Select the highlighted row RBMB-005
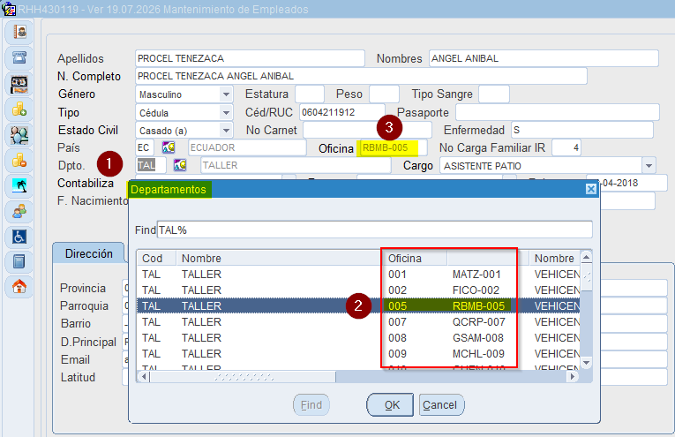The height and width of the screenshot is (437, 675). [x=358, y=306]
